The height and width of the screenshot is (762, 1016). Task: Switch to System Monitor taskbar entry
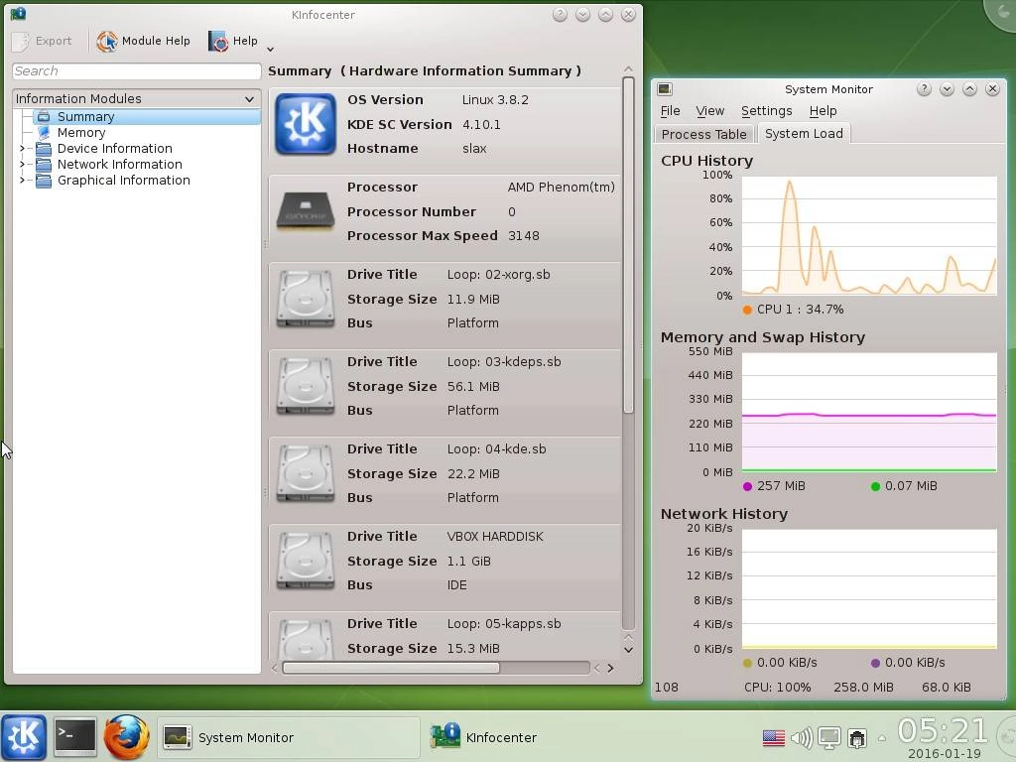point(288,737)
